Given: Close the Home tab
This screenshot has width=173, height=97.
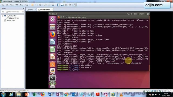Looking at the screenshot, I should click(35, 10).
